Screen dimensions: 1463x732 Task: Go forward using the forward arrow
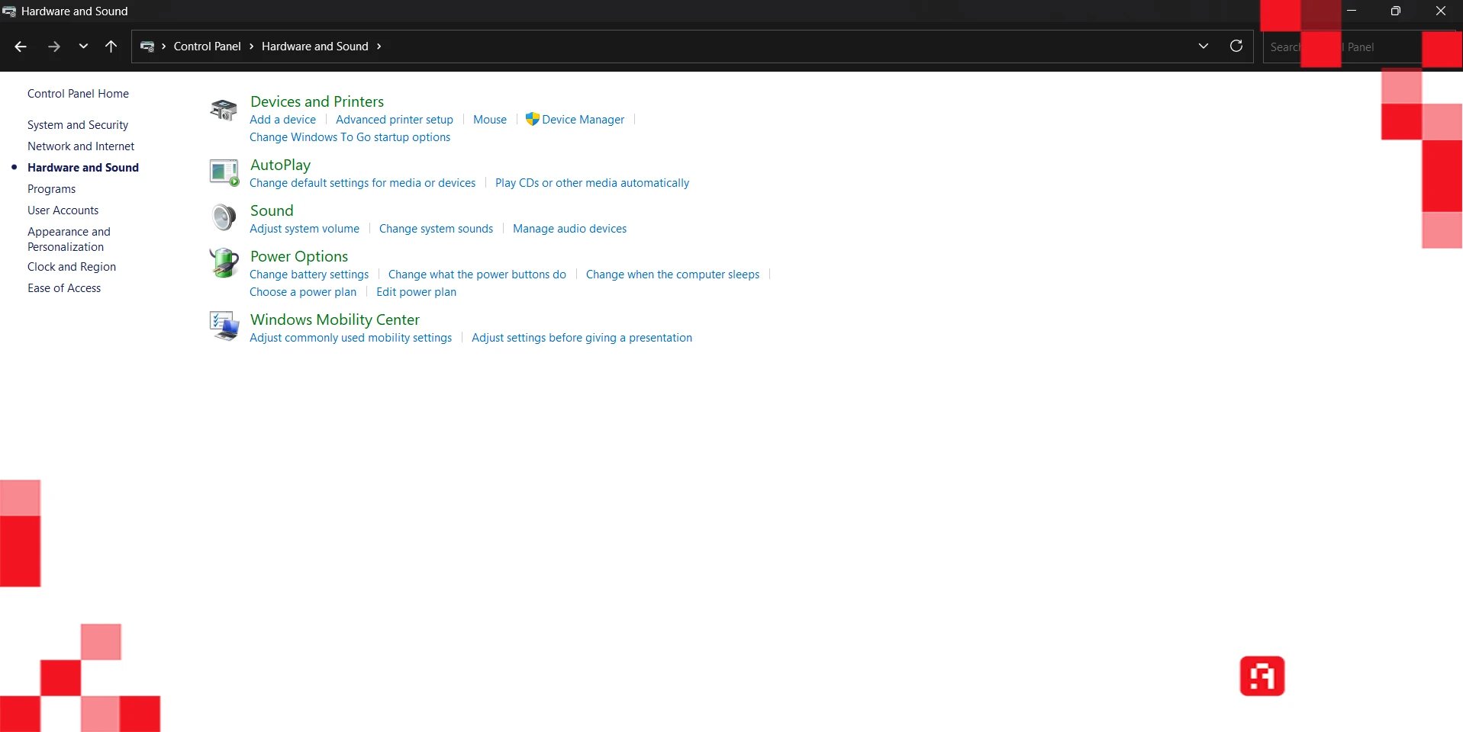click(x=53, y=47)
